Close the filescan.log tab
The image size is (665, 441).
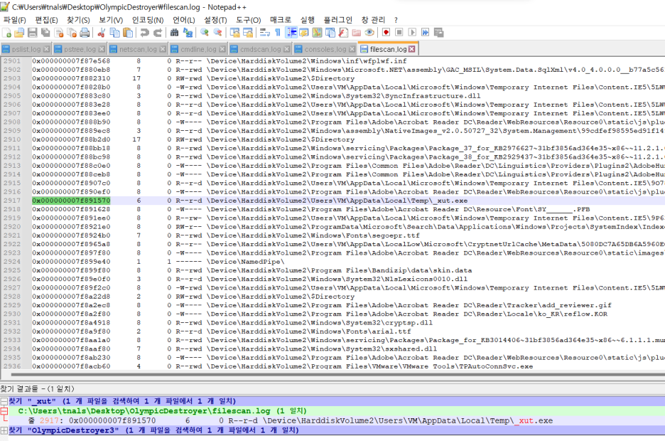(x=412, y=49)
